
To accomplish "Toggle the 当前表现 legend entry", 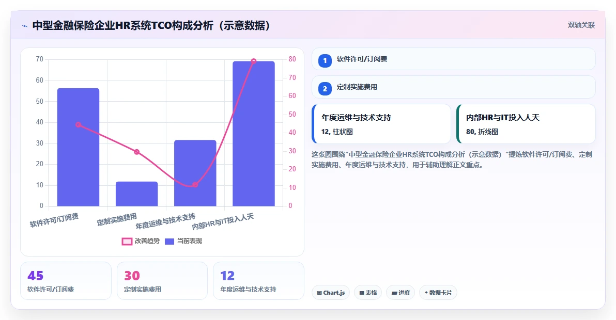I will pyautogui.click(x=183, y=241).
